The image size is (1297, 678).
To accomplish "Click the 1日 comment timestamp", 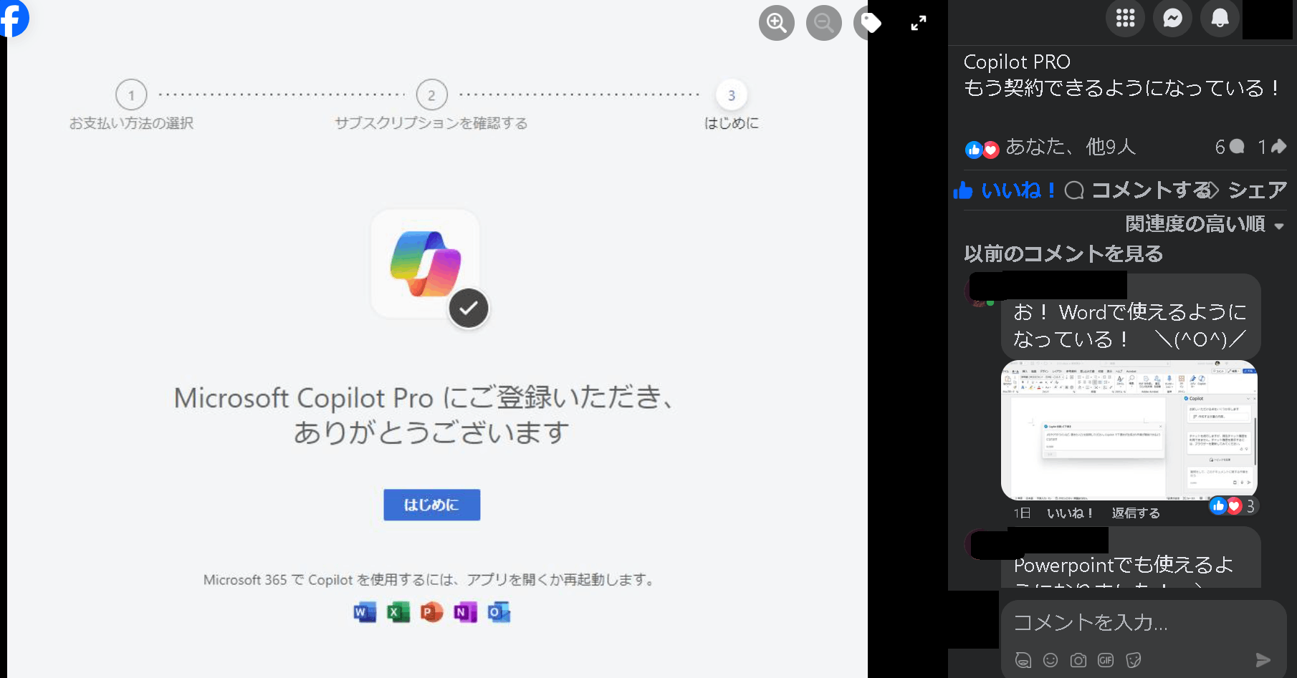I will [x=1022, y=513].
